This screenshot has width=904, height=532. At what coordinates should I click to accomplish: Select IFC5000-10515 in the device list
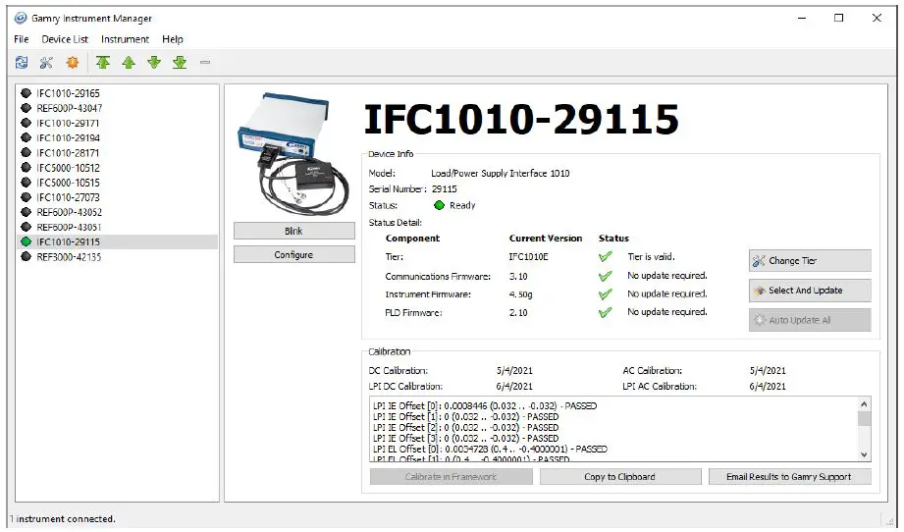tap(118, 183)
